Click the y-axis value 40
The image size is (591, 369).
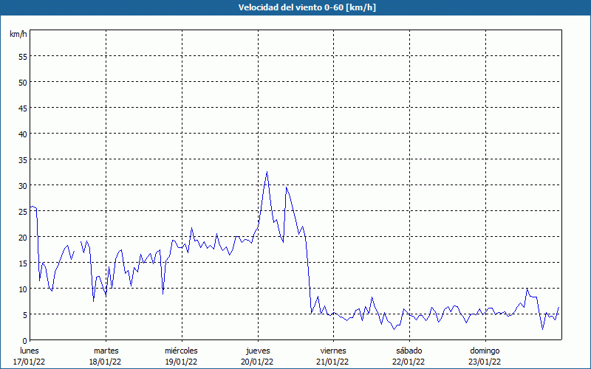point(23,134)
